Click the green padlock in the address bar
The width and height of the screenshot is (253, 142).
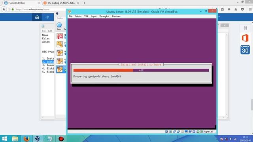pyautogui.click(x=13, y=9)
